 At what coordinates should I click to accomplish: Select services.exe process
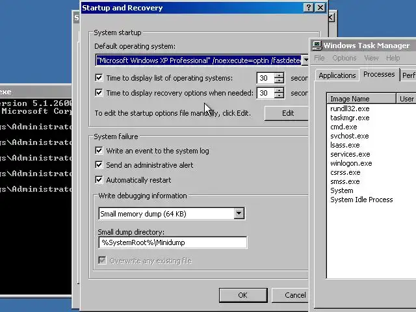[350, 154]
